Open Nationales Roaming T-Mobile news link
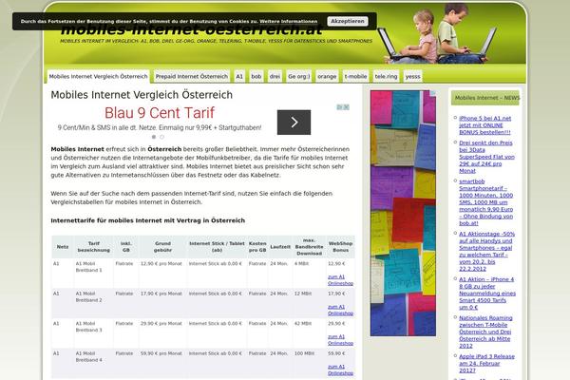This screenshot has height=380, width=570. pos(485,332)
